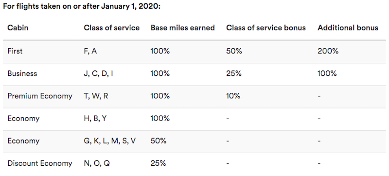Click the H, B, Y fare classes
Image resolution: width=389 pixels, height=176 pixels.
[95, 119]
